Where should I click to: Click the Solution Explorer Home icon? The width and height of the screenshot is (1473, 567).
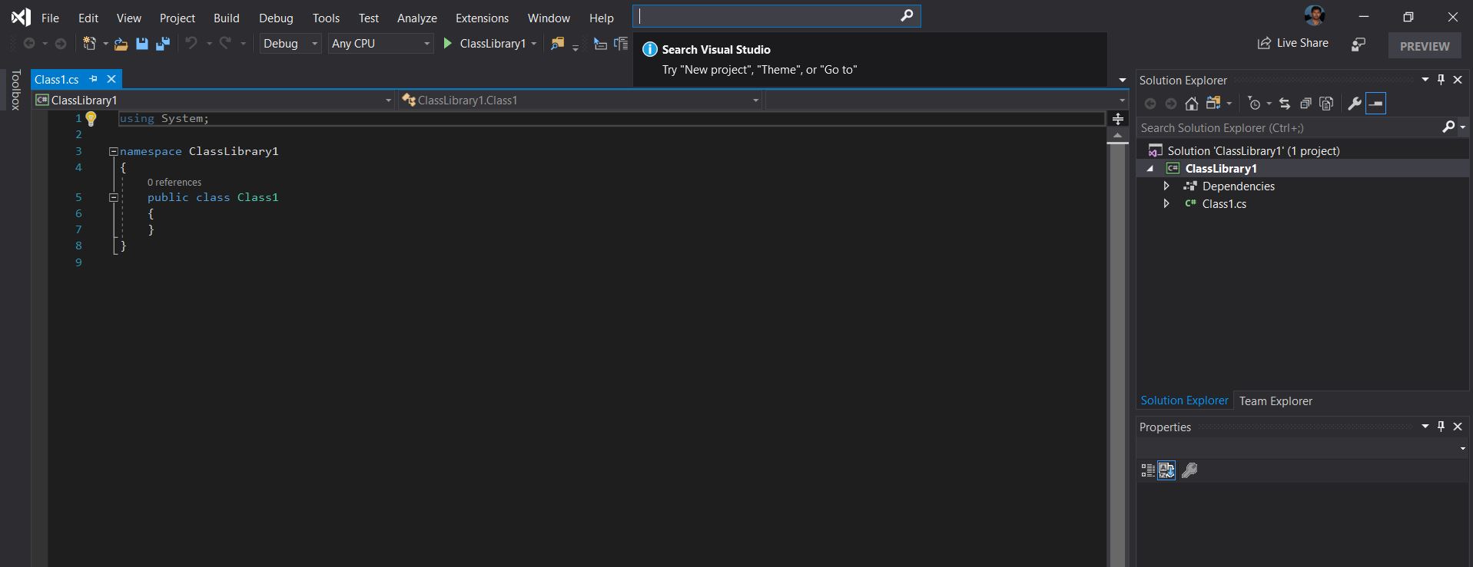coord(1192,104)
